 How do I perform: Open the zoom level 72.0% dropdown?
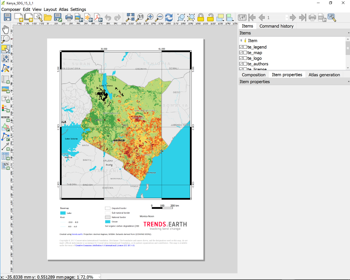click(x=99, y=277)
